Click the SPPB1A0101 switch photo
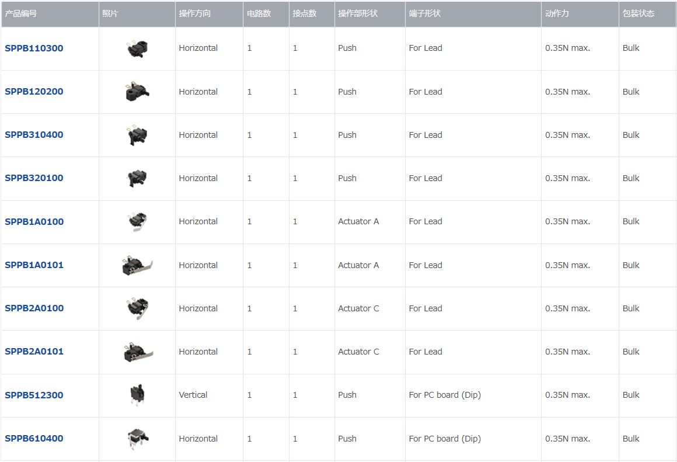This screenshot has height=462, width=677. tap(137, 265)
